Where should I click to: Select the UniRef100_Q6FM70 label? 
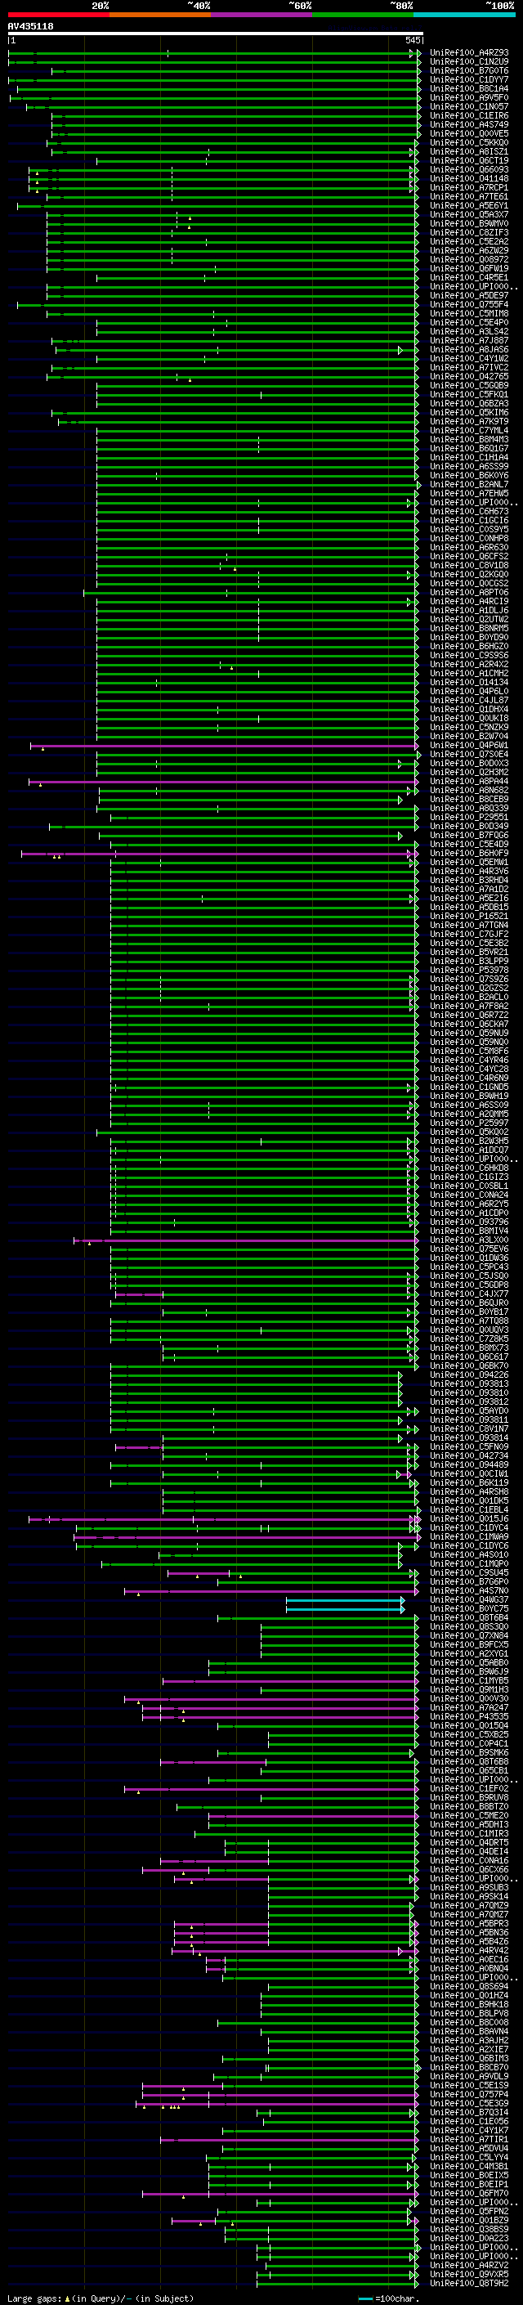469,2192
